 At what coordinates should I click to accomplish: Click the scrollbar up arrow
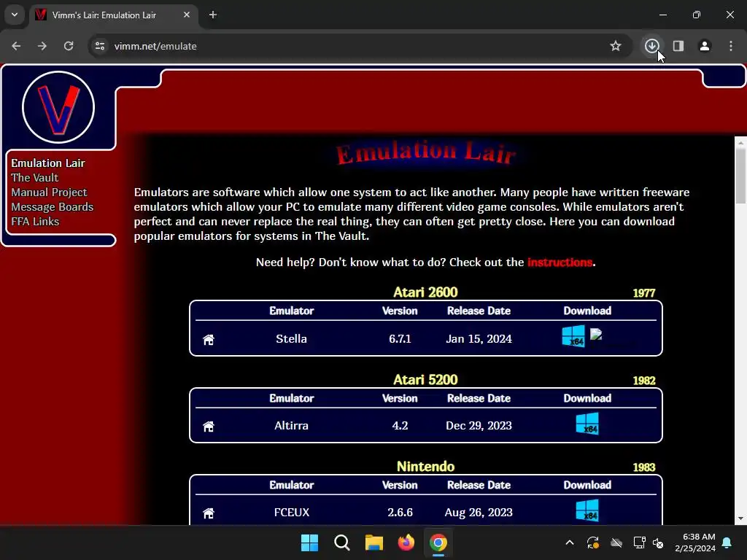[x=740, y=142]
